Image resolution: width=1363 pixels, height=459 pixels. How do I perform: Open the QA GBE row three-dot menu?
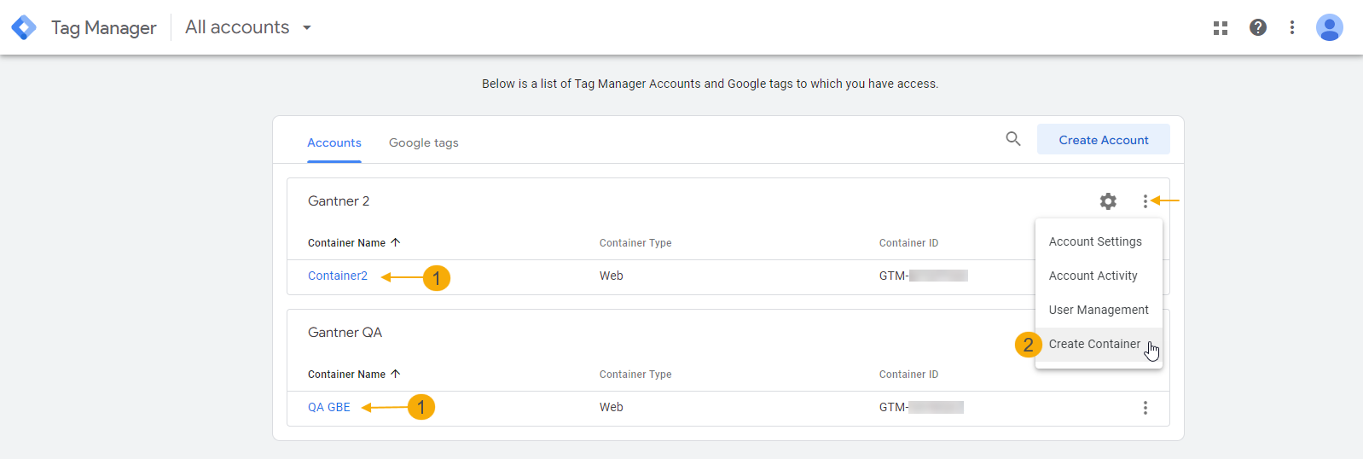click(x=1145, y=408)
